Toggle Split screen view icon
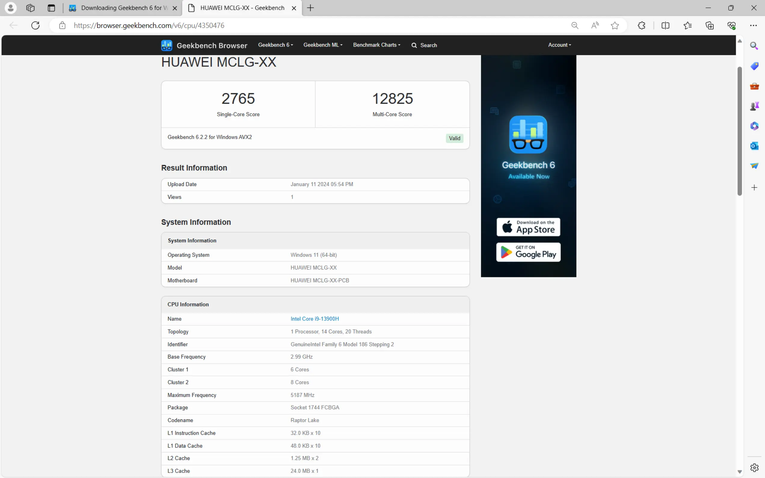The height and width of the screenshot is (478, 765). pos(665,25)
